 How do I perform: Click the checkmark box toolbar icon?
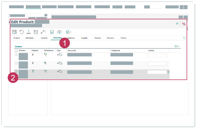pos(36,32)
